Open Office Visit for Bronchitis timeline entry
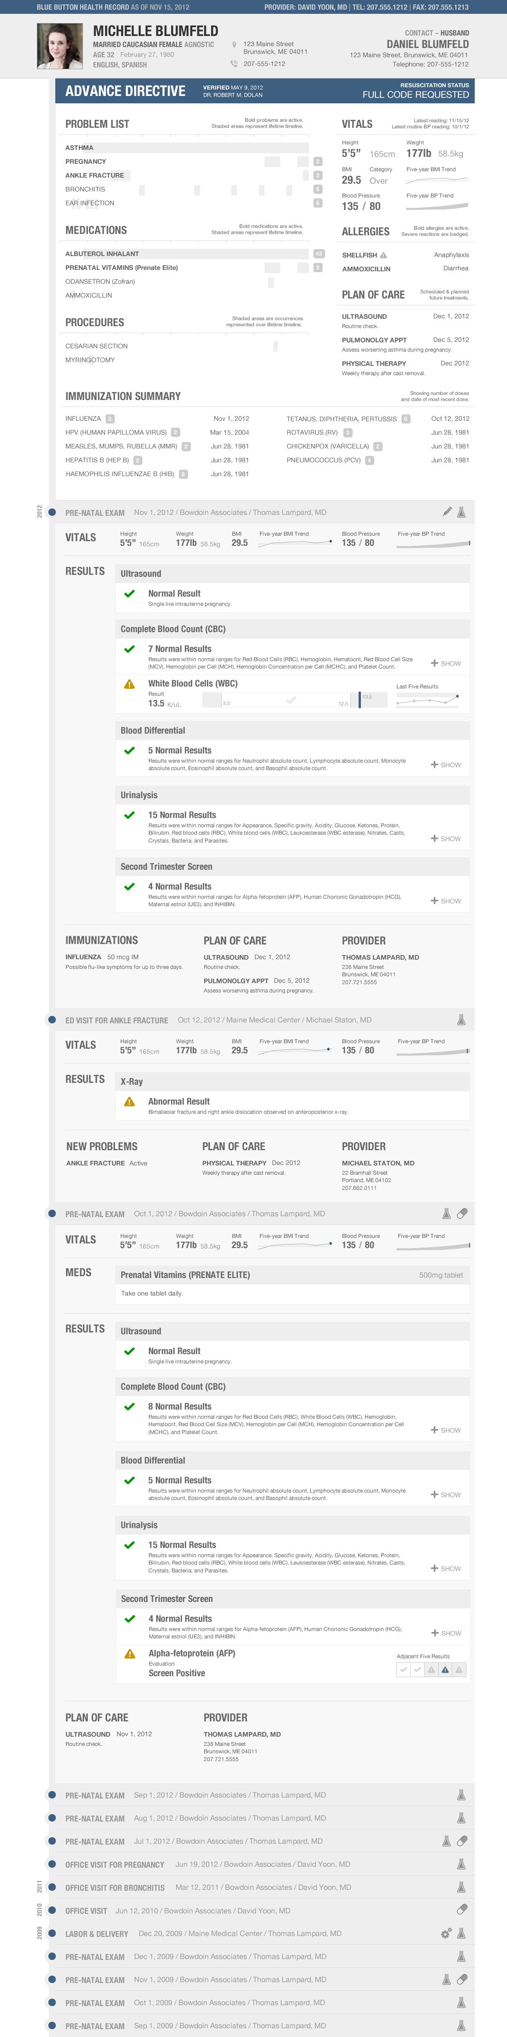Viewport: 507px width, 2037px height. (x=261, y=1887)
